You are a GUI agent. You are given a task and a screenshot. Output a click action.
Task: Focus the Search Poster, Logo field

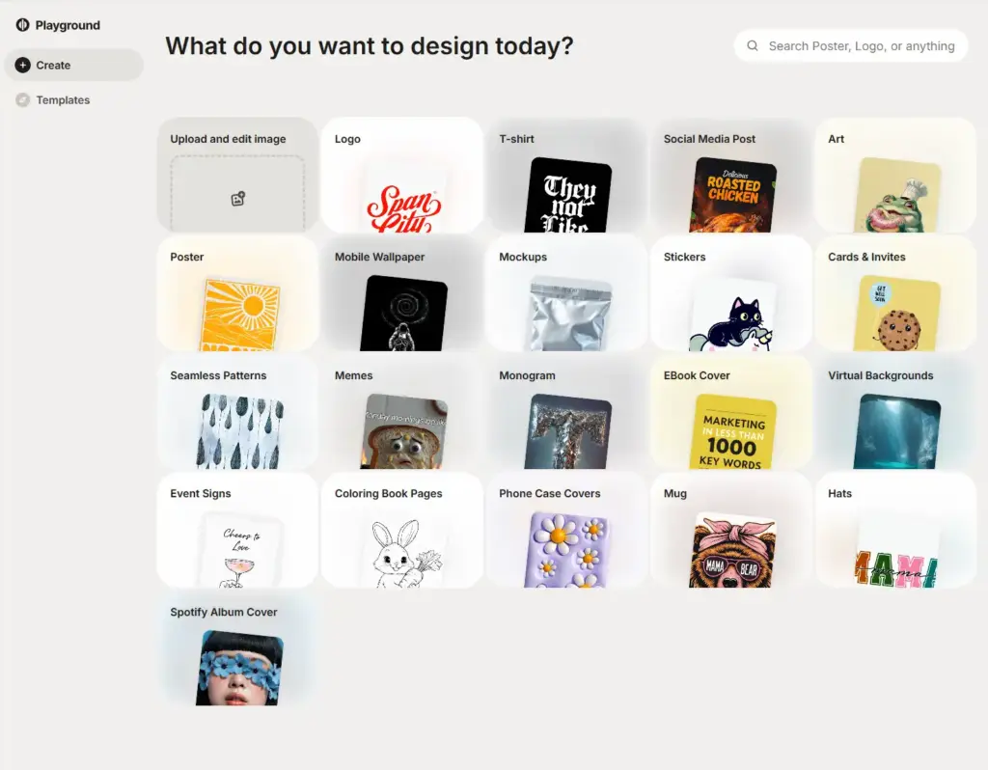851,46
